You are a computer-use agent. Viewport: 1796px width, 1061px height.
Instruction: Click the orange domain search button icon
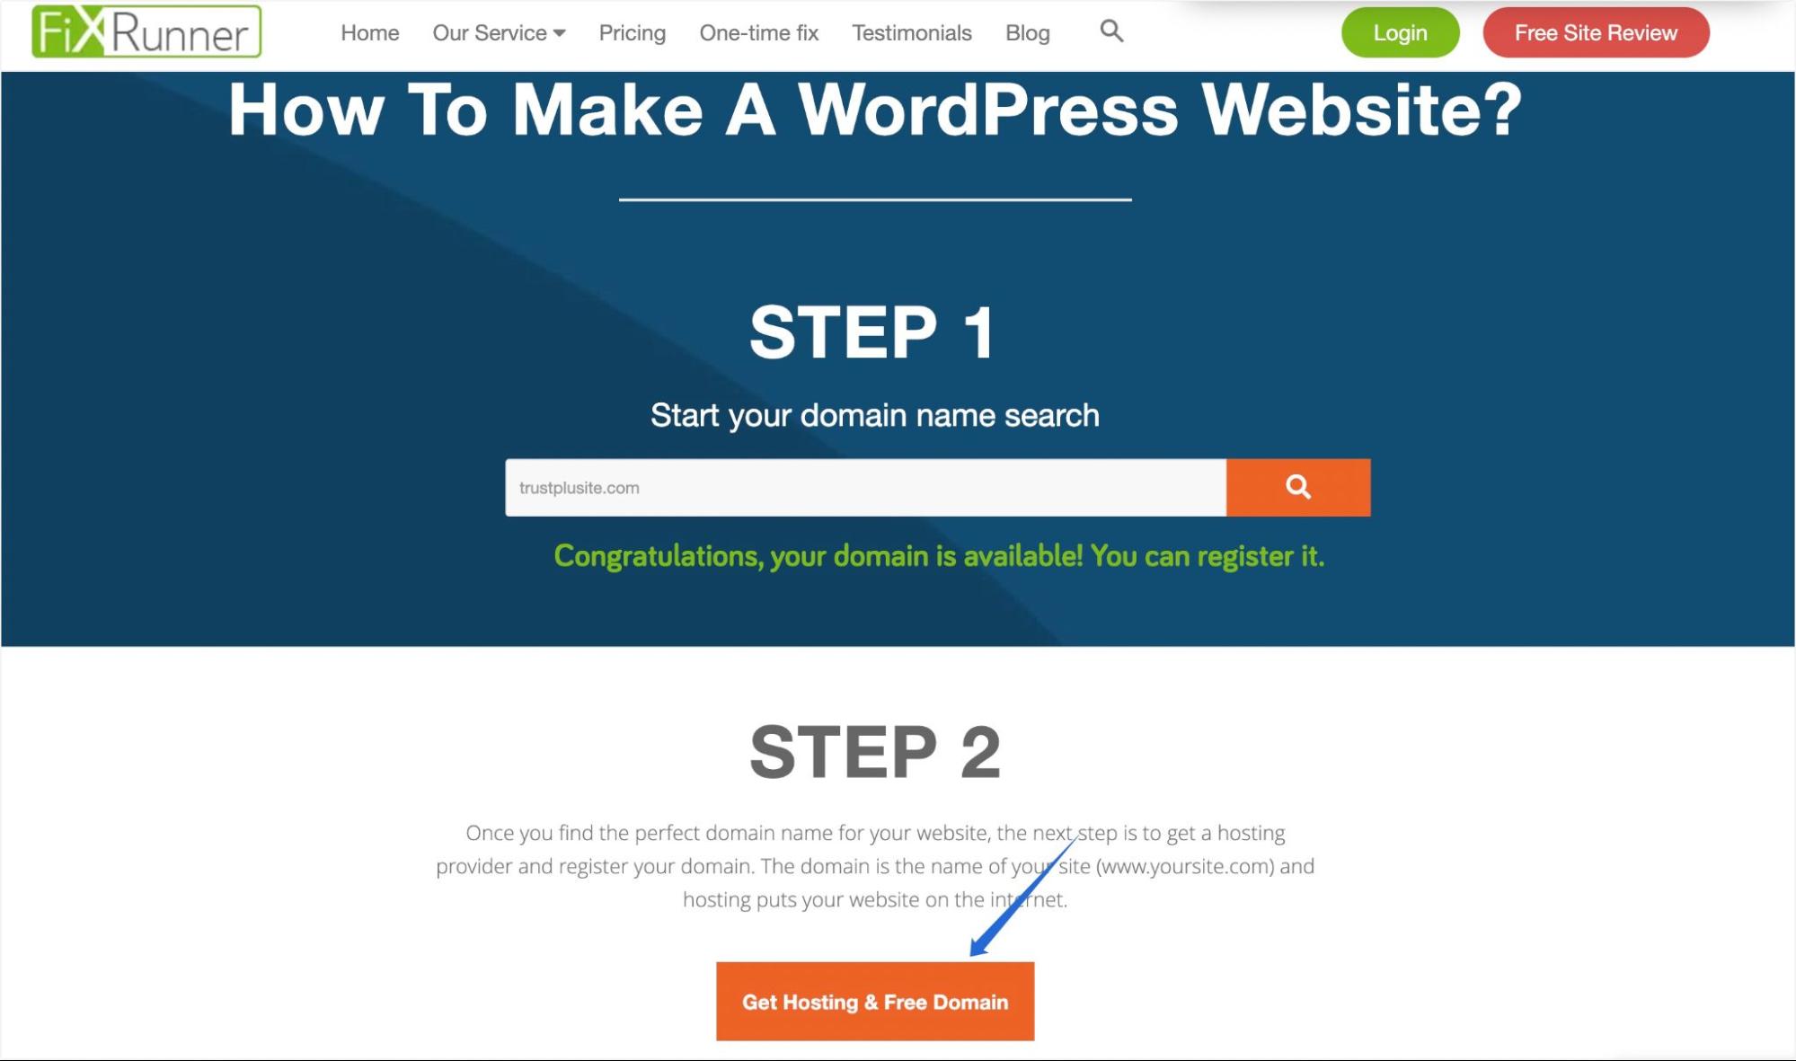(x=1298, y=486)
